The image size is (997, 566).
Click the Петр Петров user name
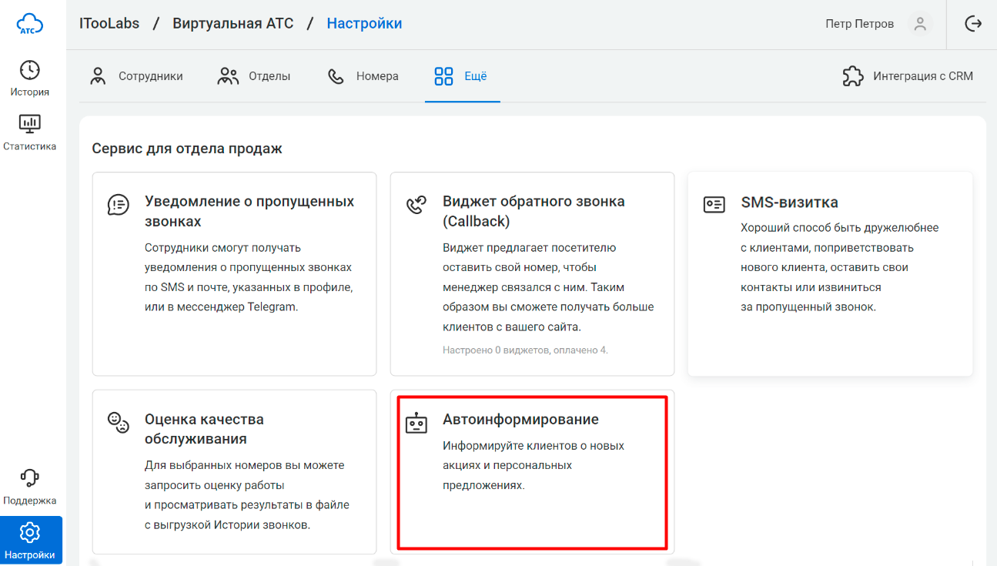point(859,24)
